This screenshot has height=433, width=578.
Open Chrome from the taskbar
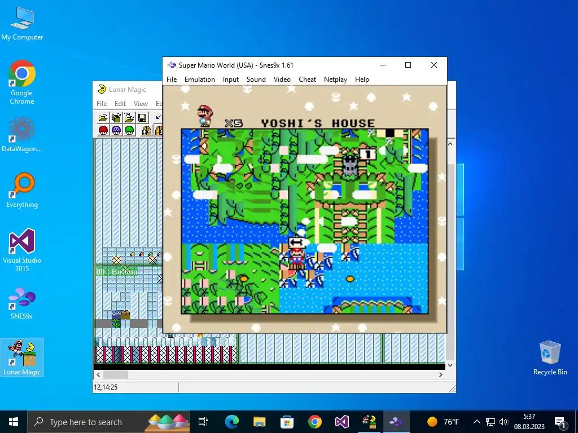click(x=314, y=422)
